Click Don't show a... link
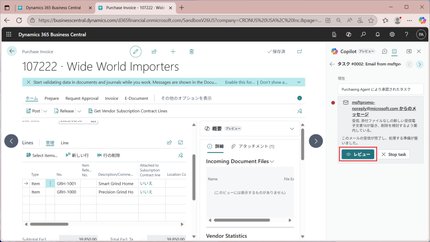 (274, 82)
